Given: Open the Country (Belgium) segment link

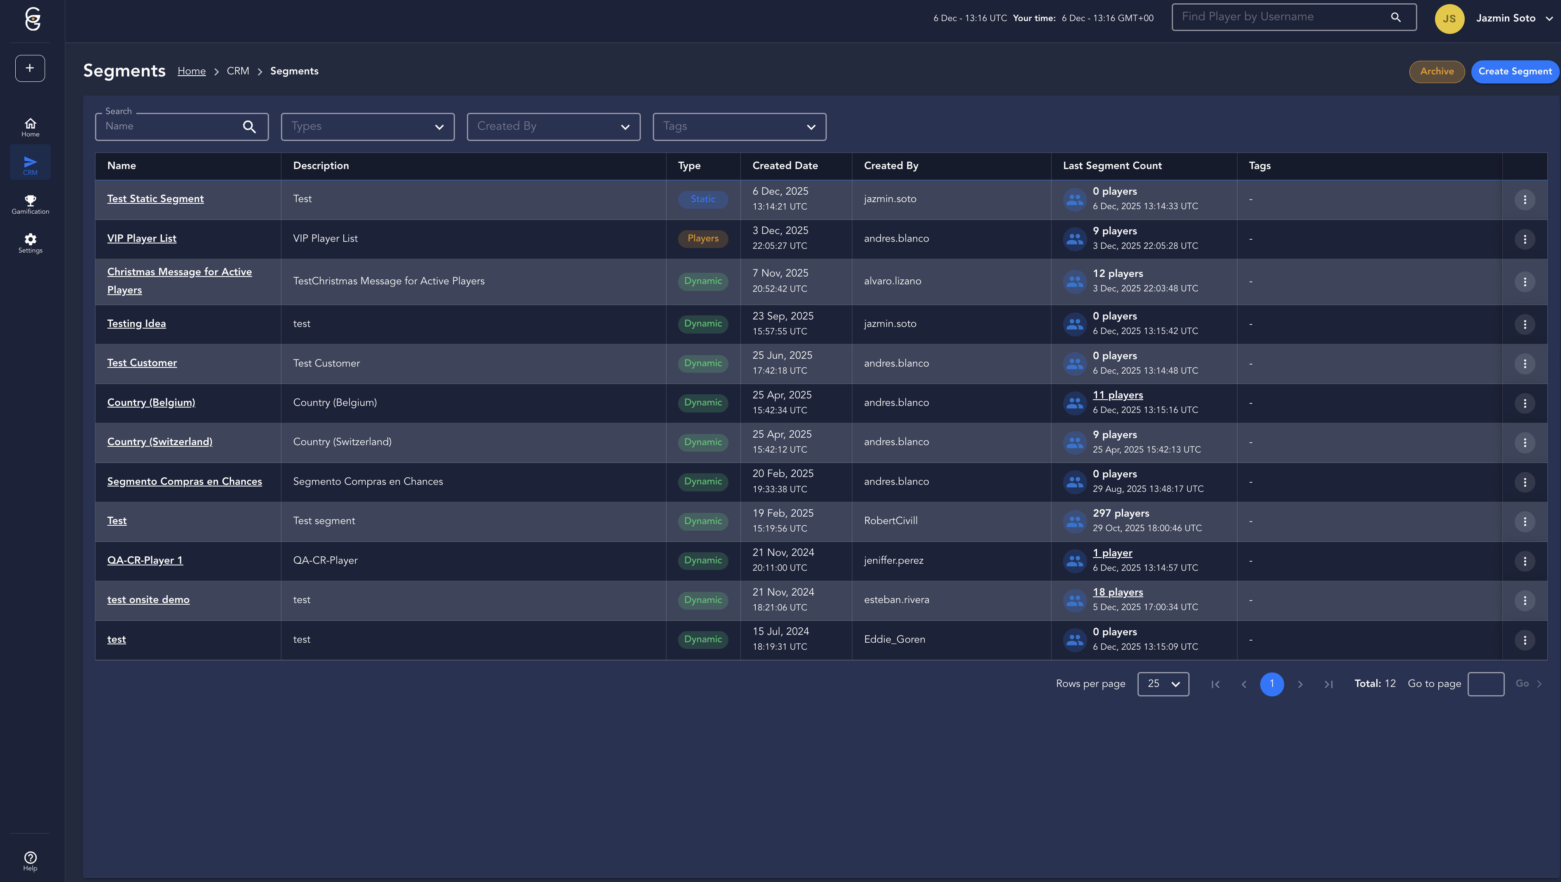Looking at the screenshot, I should (x=151, y=403).
